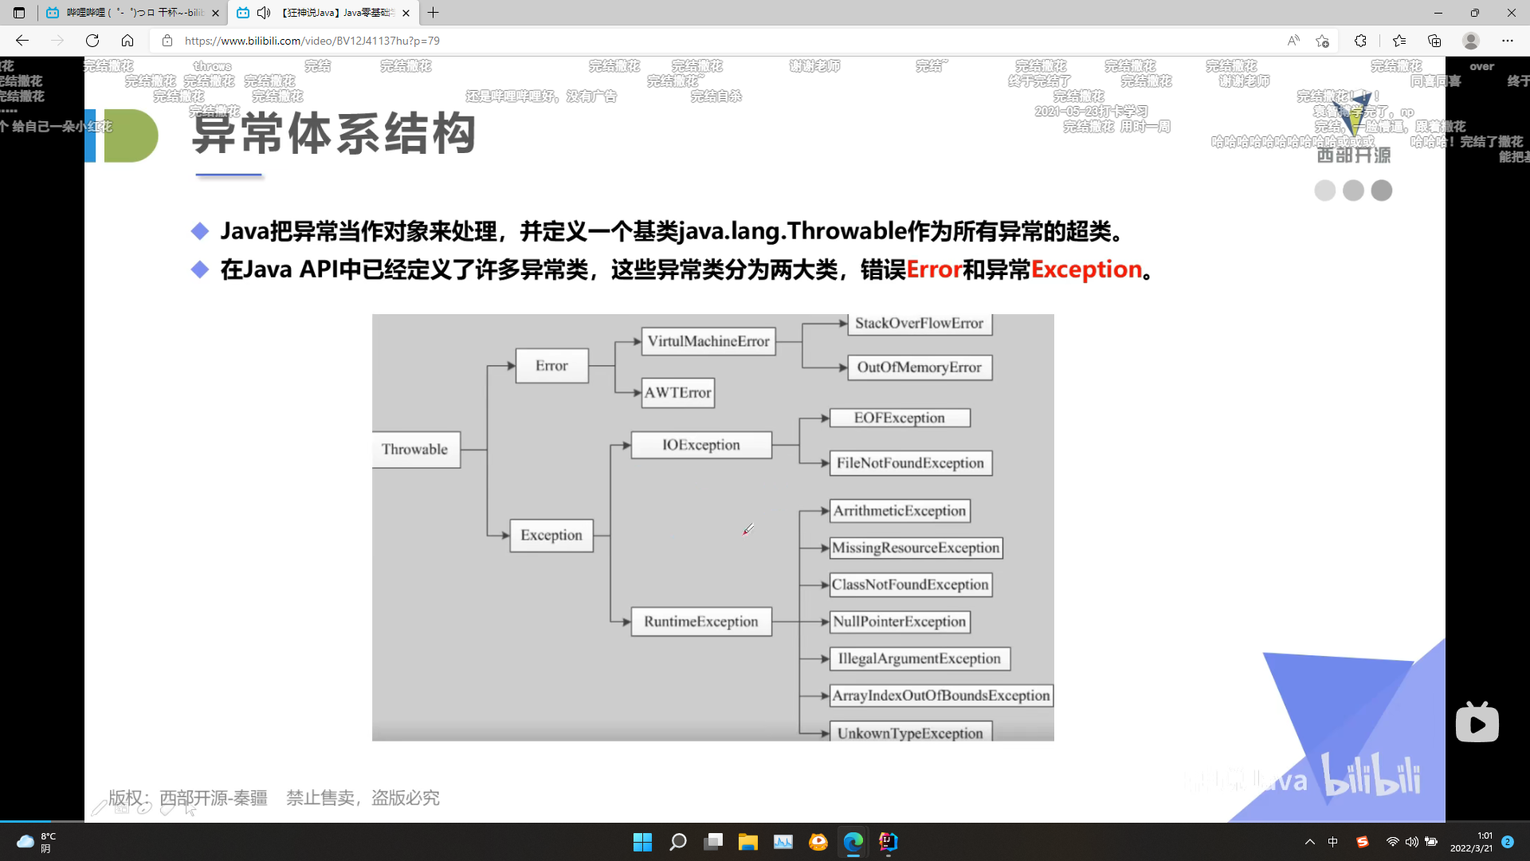The image size is (1530, 861).
Task: Toggle the Chinese IME mode indicator
Action: pyautogui.click(x=1333, y=842)
